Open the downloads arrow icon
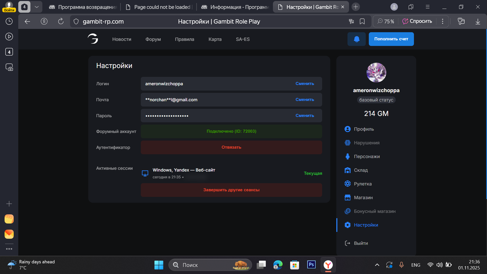487x274 pixels. click(x=478, y=22)
